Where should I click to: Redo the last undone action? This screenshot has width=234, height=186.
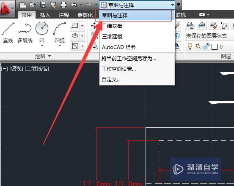[x=88, y=5]
